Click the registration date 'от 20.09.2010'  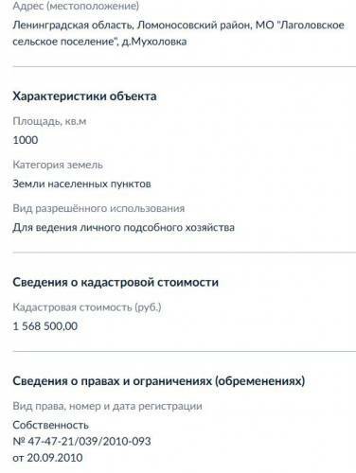47,458
